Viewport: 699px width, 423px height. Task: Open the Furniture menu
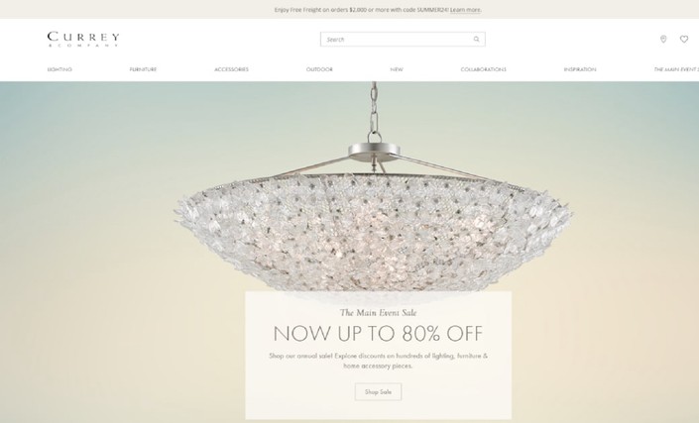point(143,69)
